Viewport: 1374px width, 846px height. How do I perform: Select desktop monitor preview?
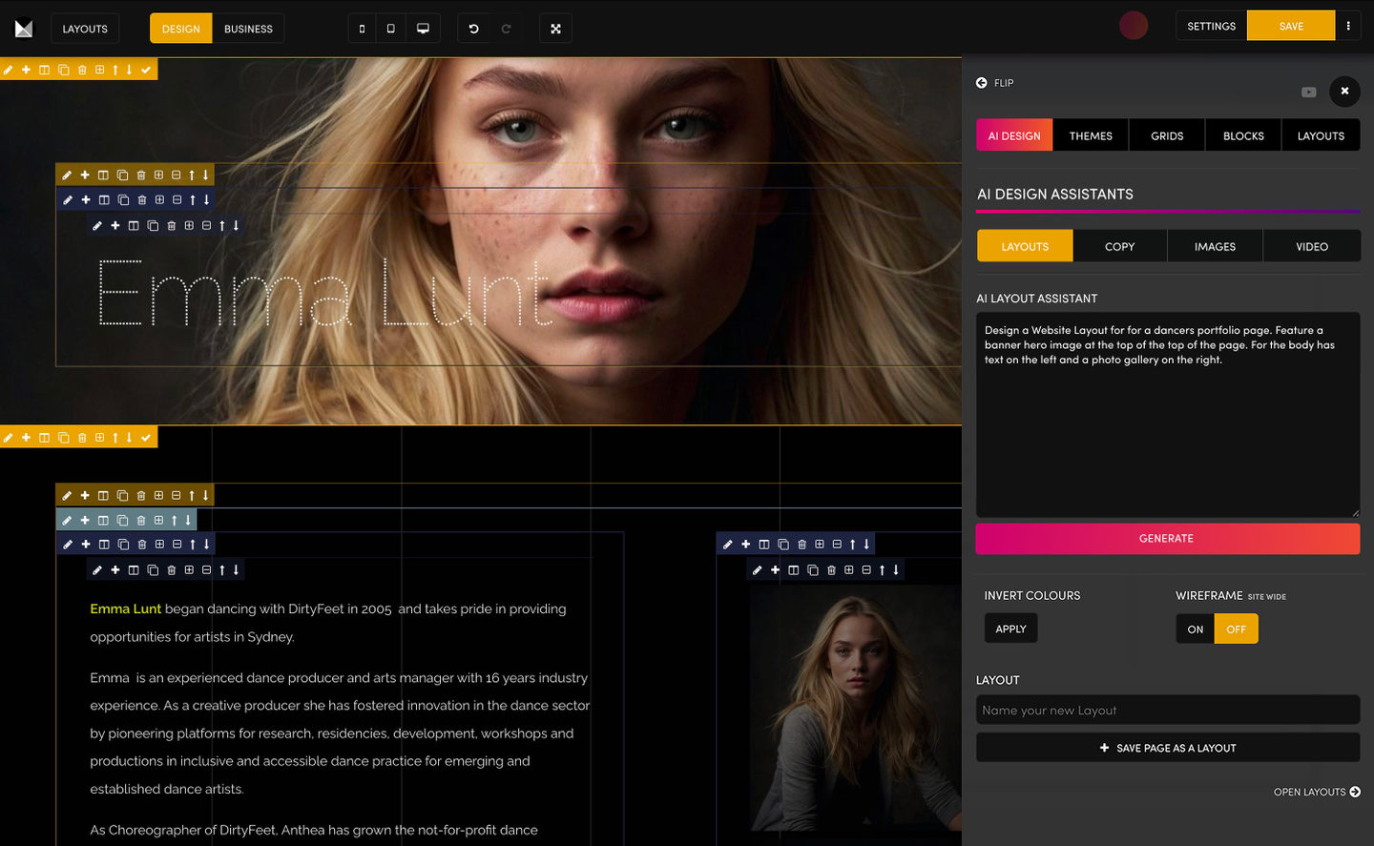click(423, 29)
